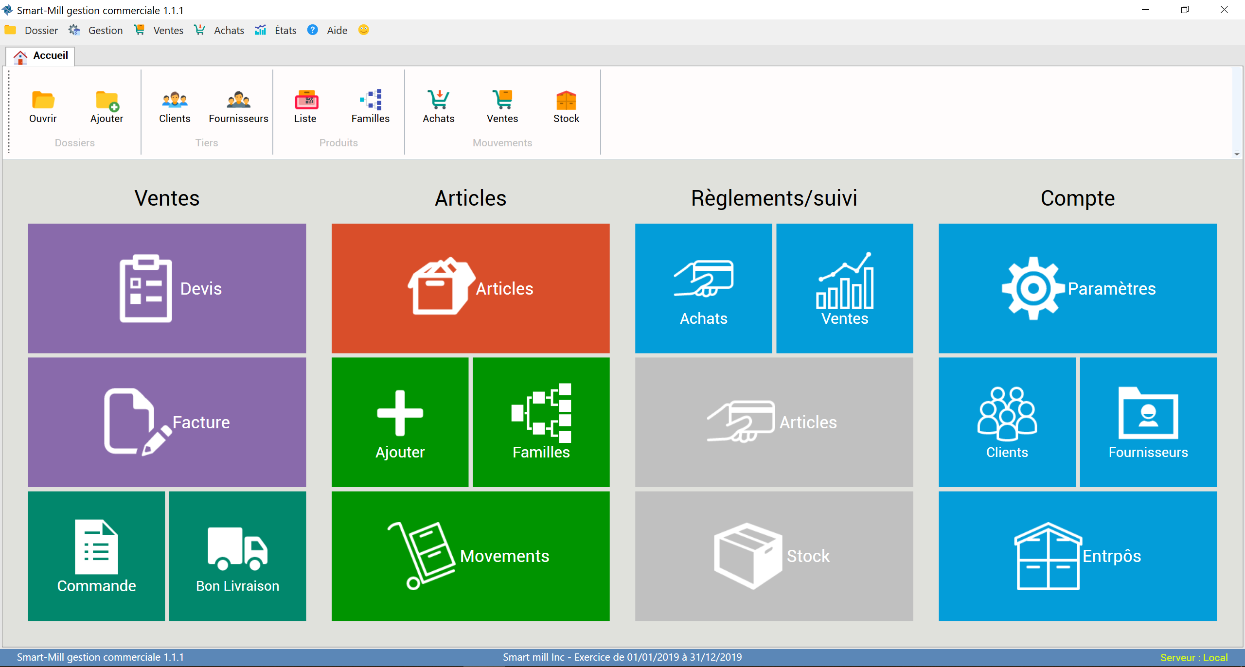The height and width of the screenshot is (667, 1245).
Task: Click the Dossiers group label in toolbar
Action: pyautogui.click(x=74, y=143)
